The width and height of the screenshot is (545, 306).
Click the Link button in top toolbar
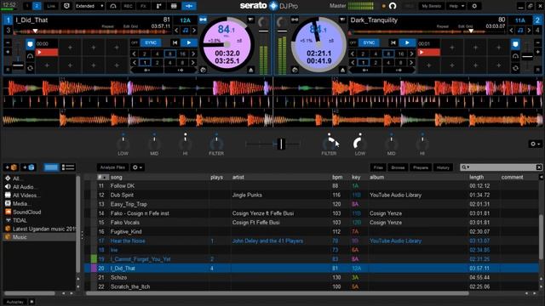[51, 6]
